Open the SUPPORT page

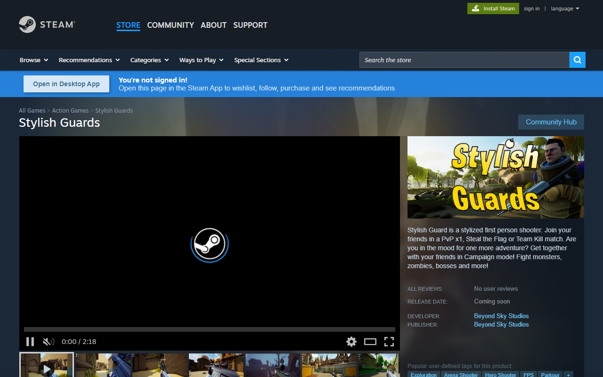tap(251, 25)
